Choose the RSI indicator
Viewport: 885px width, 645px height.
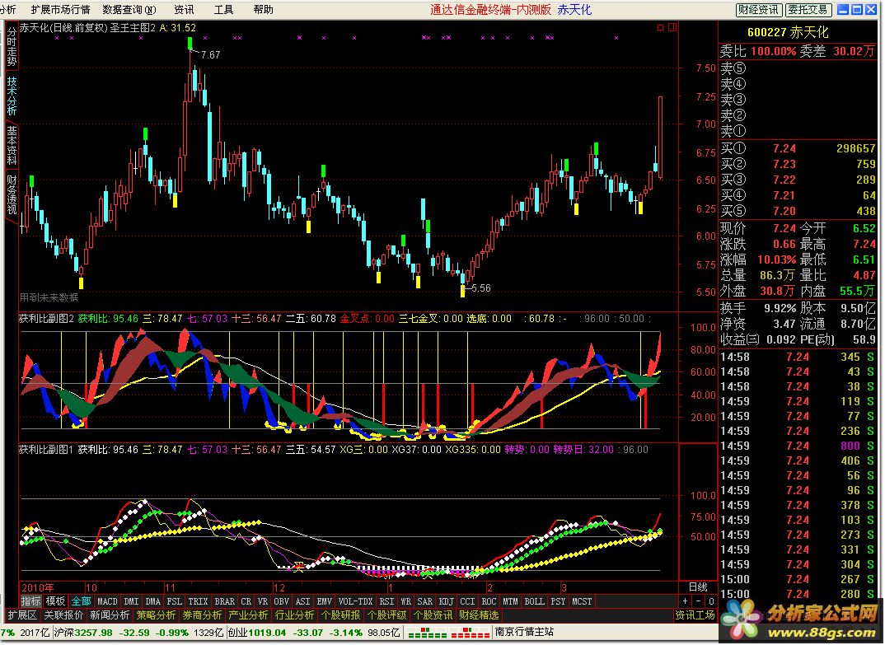point(386,601)
